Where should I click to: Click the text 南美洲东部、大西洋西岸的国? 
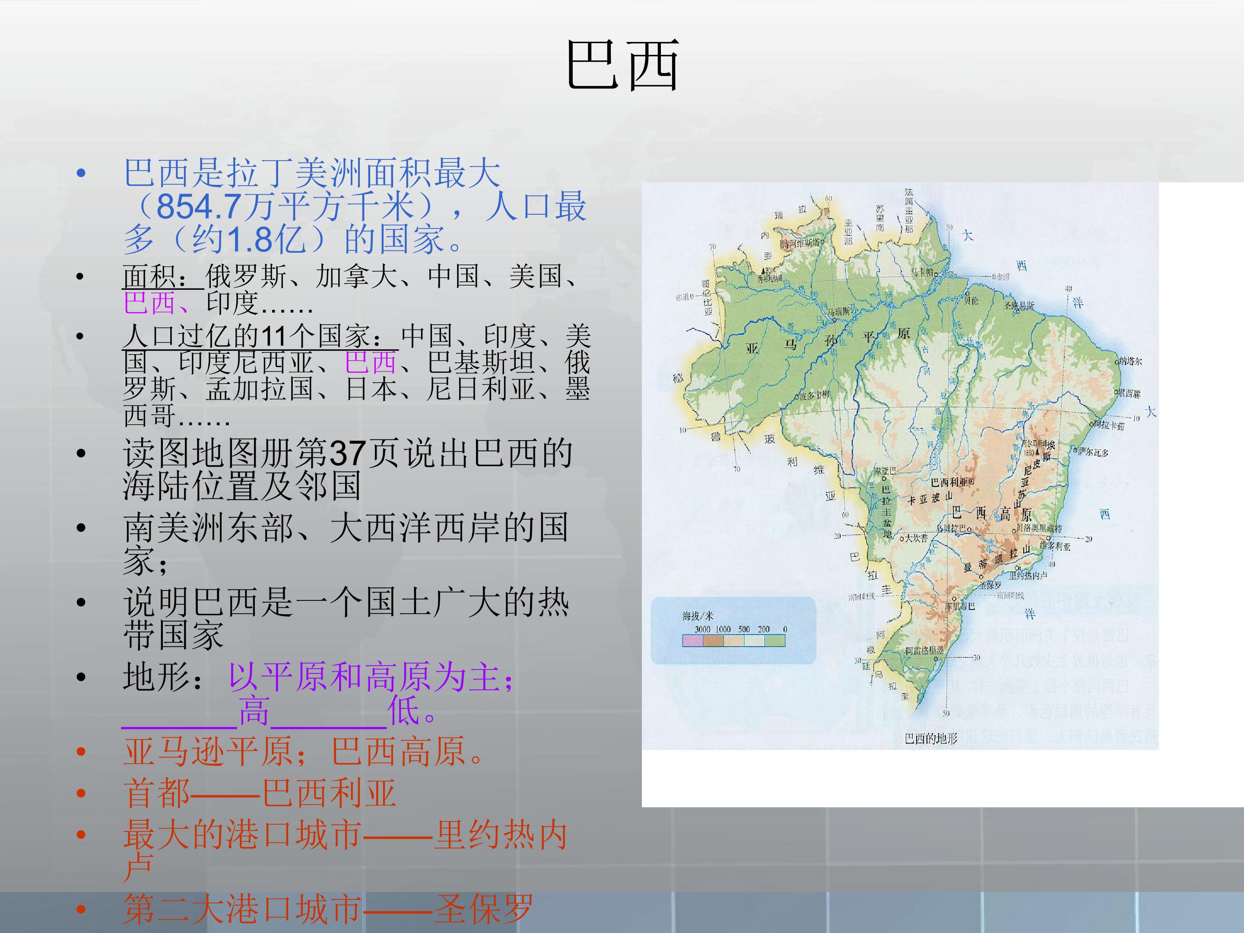[x=346, y=527]
